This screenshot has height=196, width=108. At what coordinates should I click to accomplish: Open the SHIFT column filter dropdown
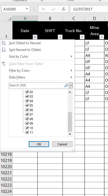point(60,37)
